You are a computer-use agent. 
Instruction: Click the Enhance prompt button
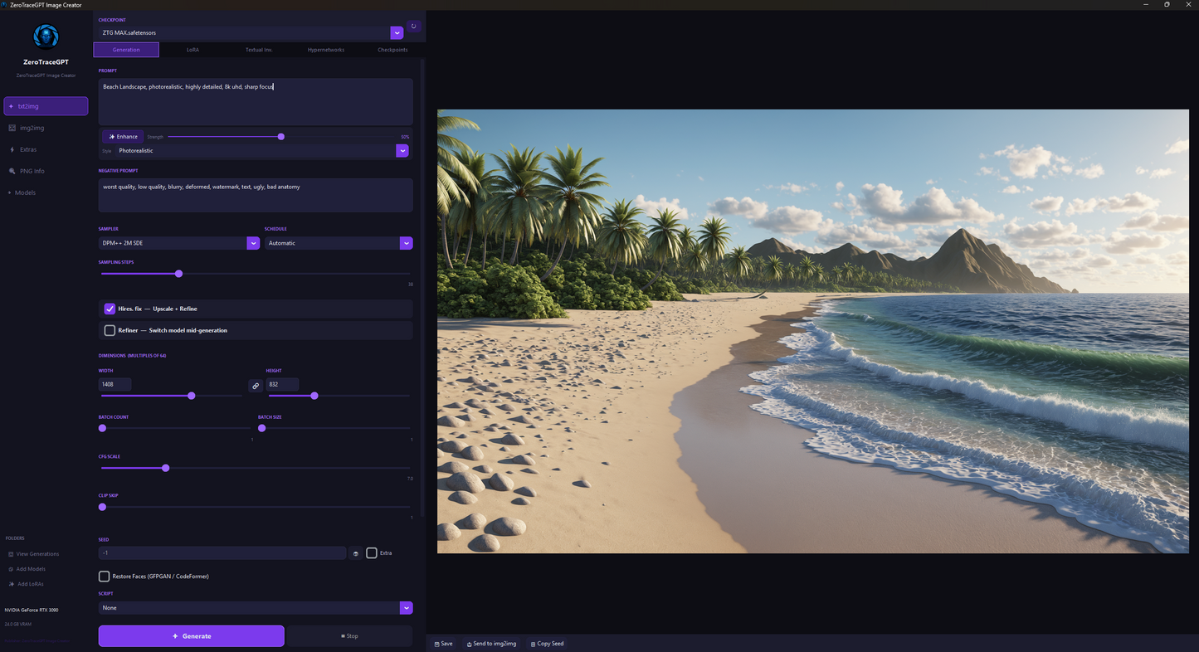point(123,137)
